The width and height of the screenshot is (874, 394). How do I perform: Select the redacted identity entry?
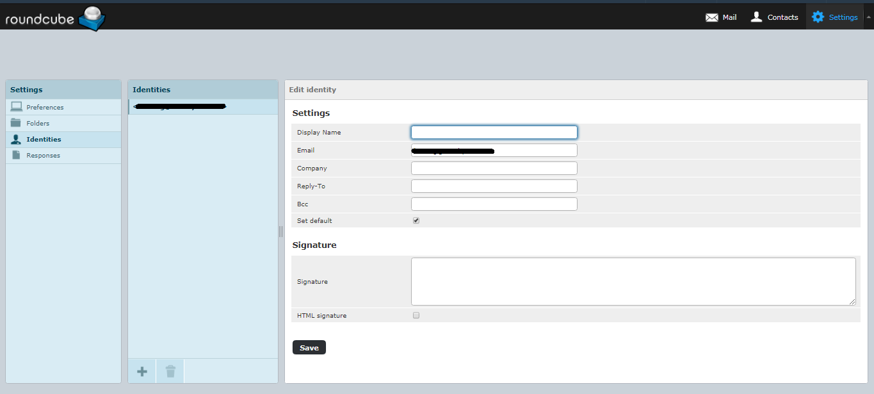[x=203, y=106]
